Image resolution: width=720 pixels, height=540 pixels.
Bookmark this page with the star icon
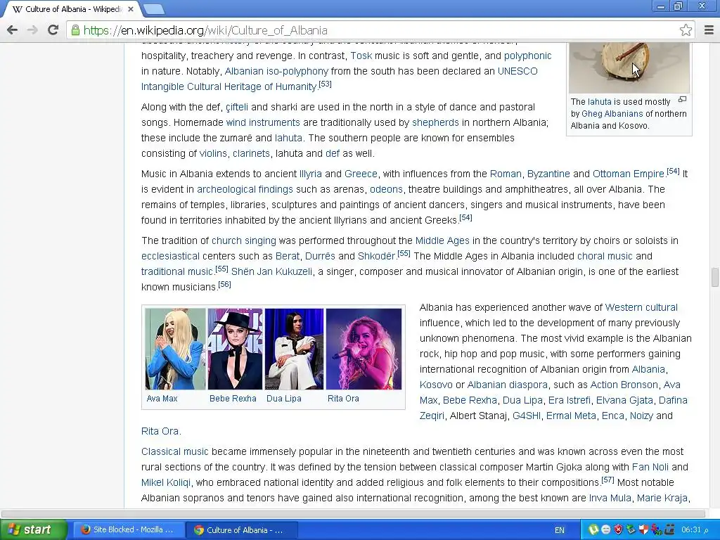click(x=686, y=30)
